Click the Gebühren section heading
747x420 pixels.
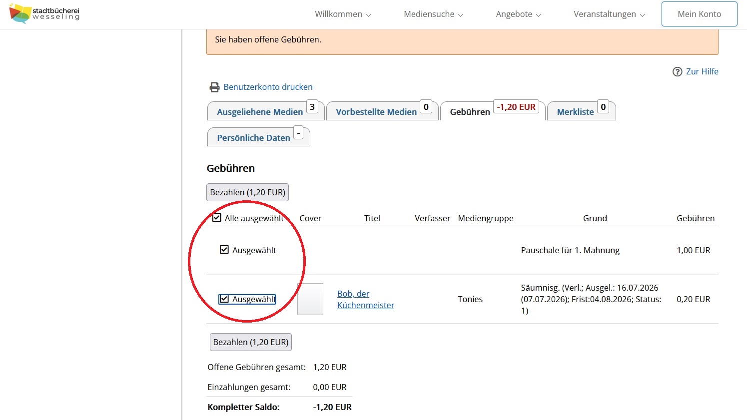pyautogui.click(x=230, y=168)
